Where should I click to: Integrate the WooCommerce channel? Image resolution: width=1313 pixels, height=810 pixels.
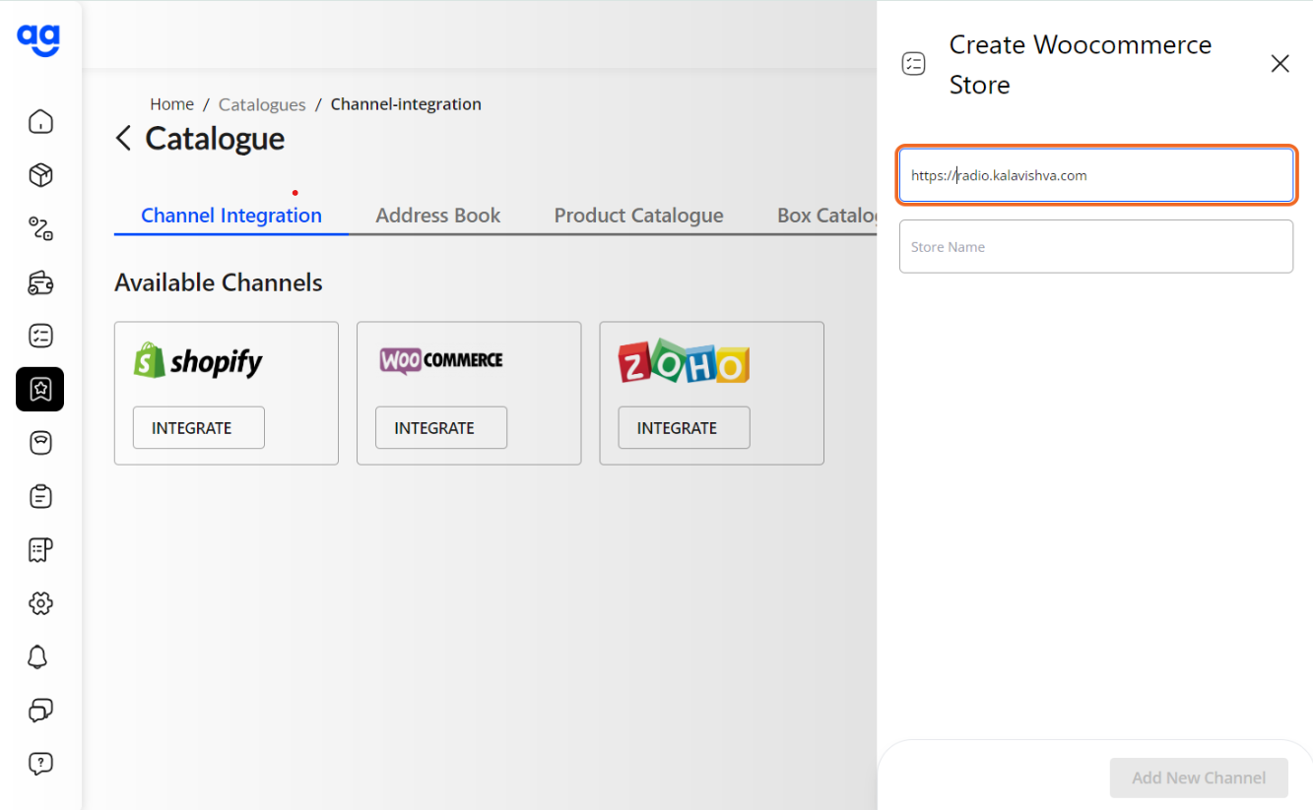point(441,428)
